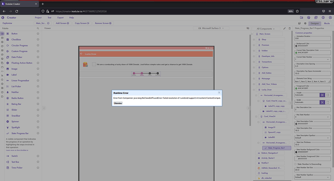Close Runtime Error dialog with X icon
The image size is (334, 181).
pyautogui.click(x=219, y=93)
